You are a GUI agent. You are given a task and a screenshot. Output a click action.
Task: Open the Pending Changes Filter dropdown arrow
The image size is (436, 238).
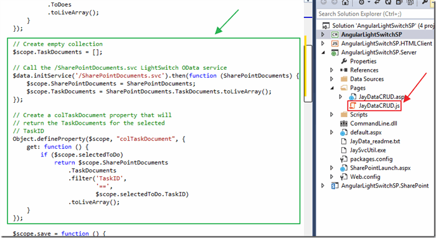tap(369, 2)
